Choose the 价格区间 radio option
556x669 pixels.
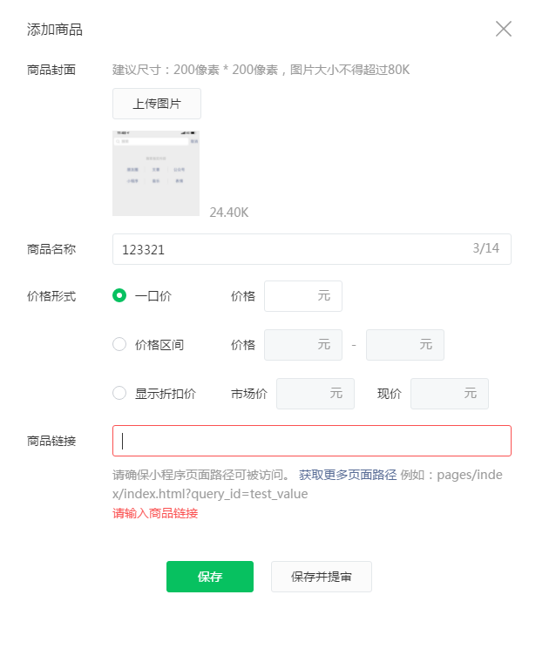[120, 344]
